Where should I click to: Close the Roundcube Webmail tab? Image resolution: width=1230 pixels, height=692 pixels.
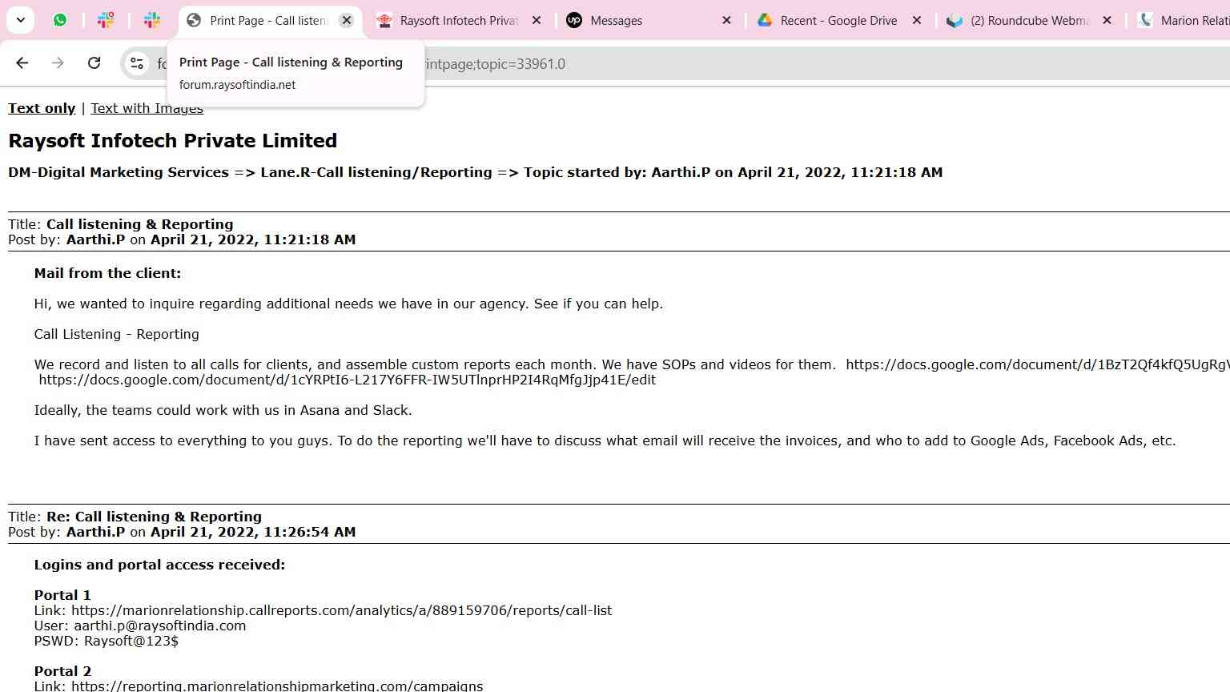coord(1107,20)
